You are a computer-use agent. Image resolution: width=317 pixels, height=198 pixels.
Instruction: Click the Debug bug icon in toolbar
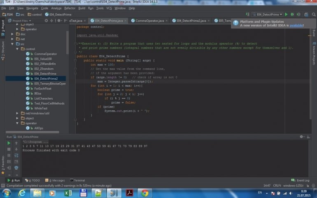click(x=292, y=14)
